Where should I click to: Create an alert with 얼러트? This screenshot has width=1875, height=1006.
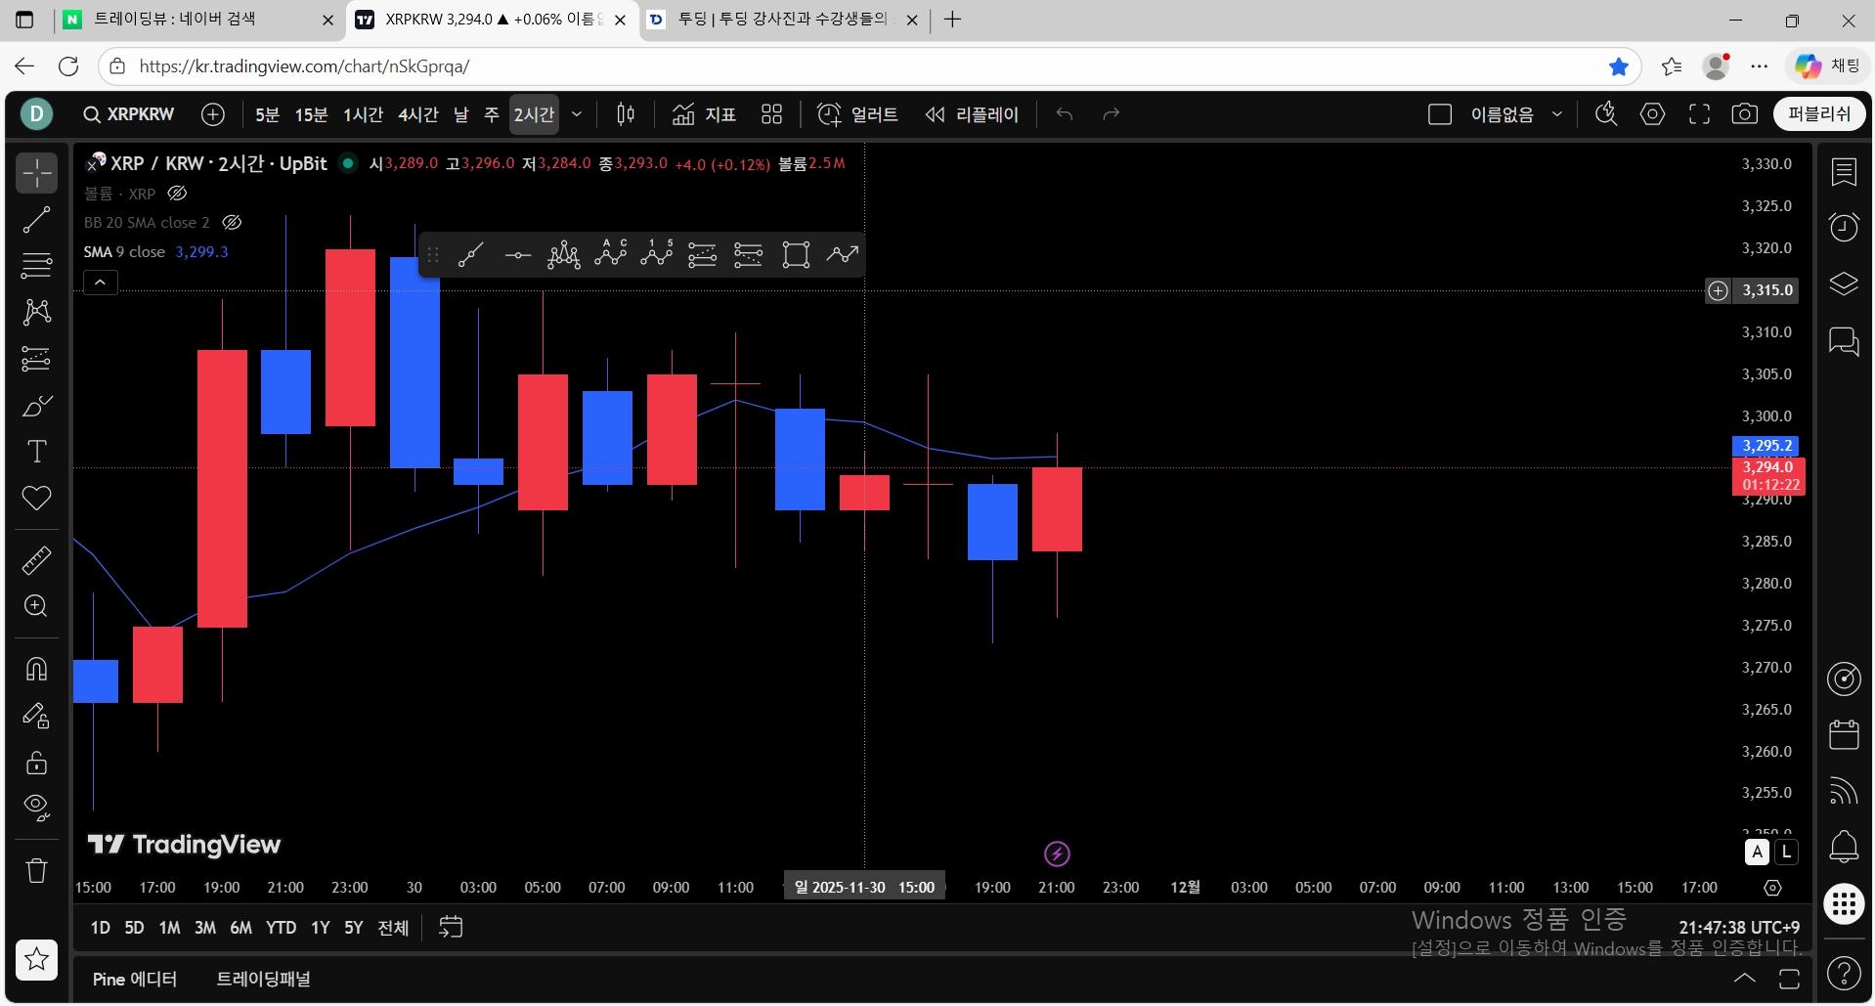point(857,114)
